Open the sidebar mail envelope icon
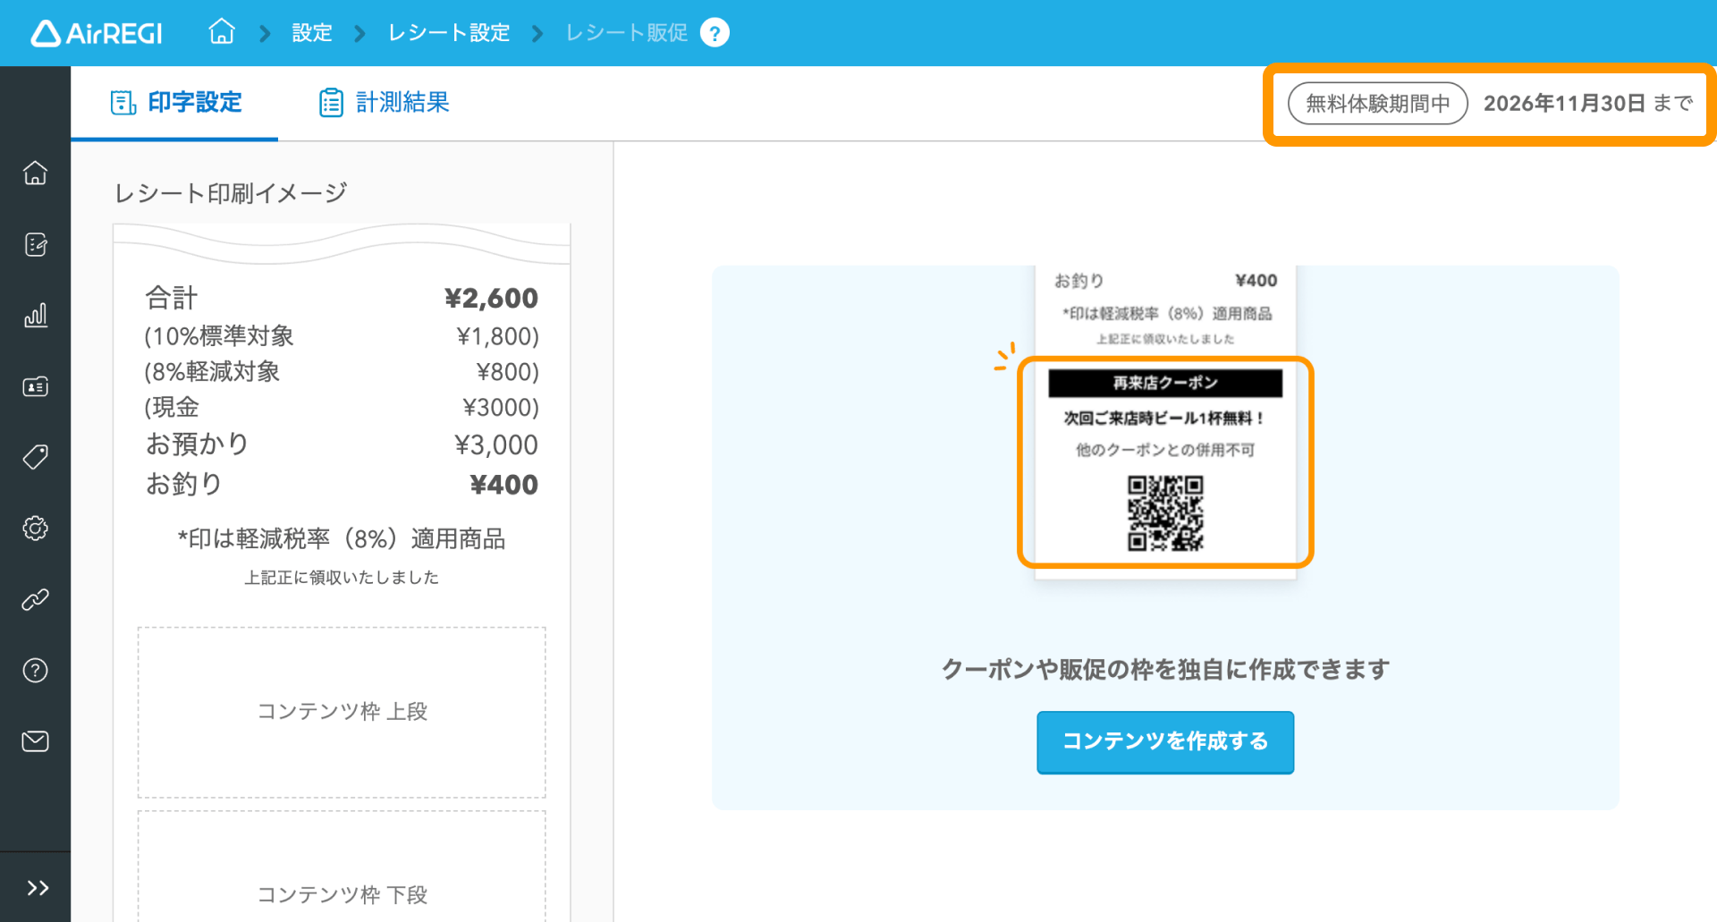Screen dimensions: 1717x922 [x=36, y=741]
